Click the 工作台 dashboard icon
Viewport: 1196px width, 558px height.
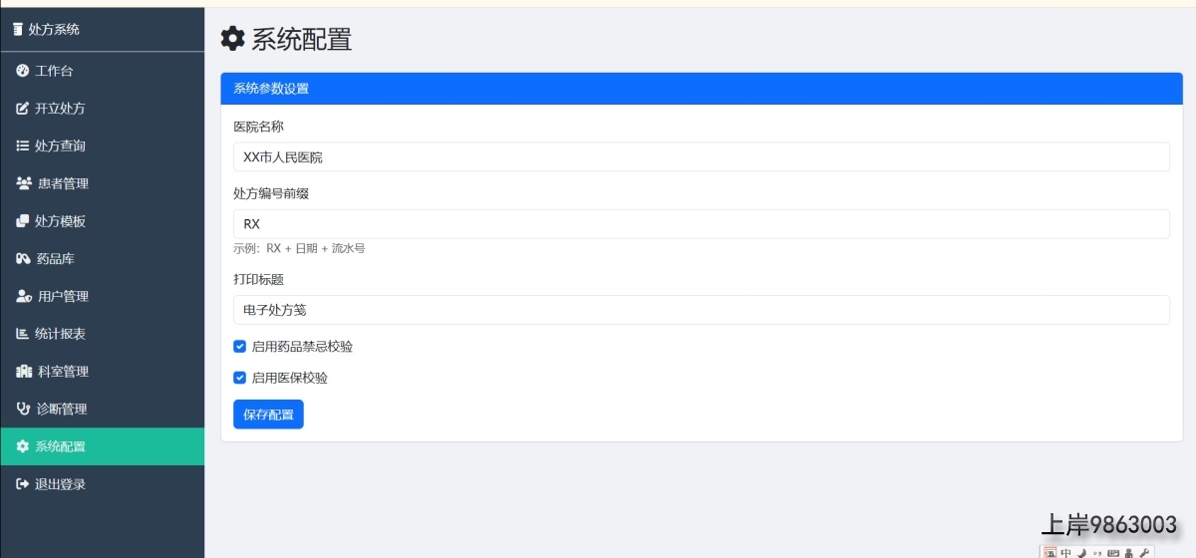click(23, 71)
